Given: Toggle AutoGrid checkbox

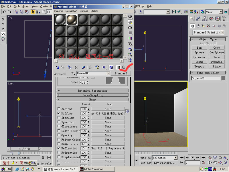Looking at the screenshot, I should 215,43.
